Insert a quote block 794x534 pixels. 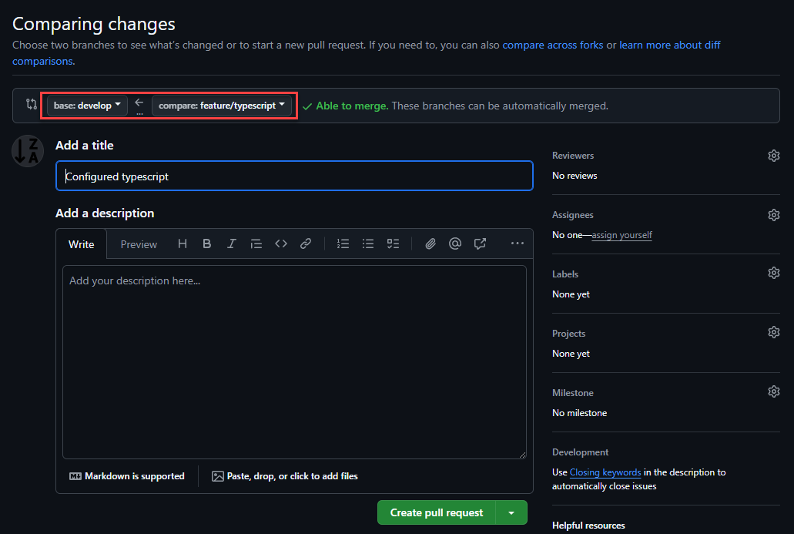256,243
